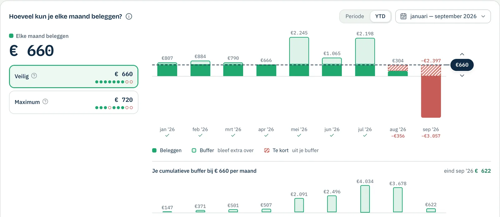Click the checkmark under jan '26

point(167,135)
